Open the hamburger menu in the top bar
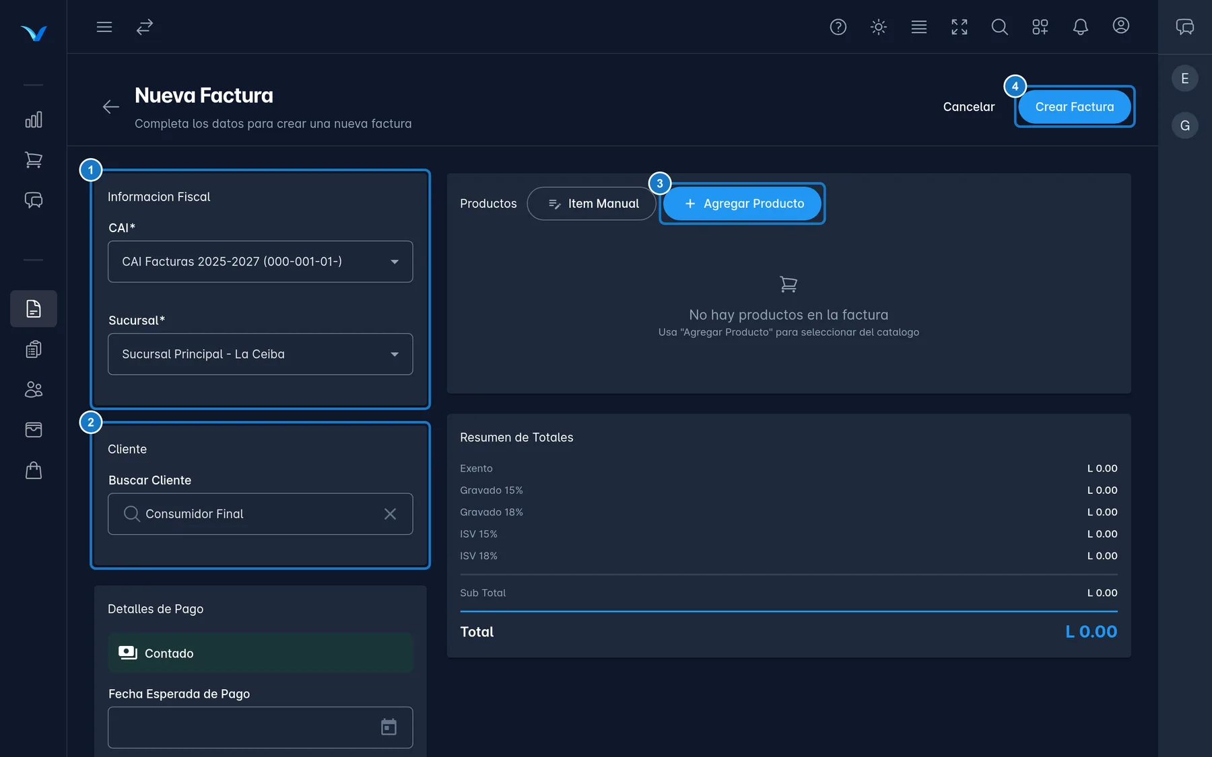 (104, 27)
